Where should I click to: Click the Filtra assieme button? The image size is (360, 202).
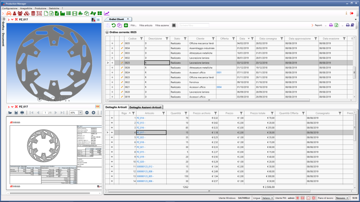[162, 25]
